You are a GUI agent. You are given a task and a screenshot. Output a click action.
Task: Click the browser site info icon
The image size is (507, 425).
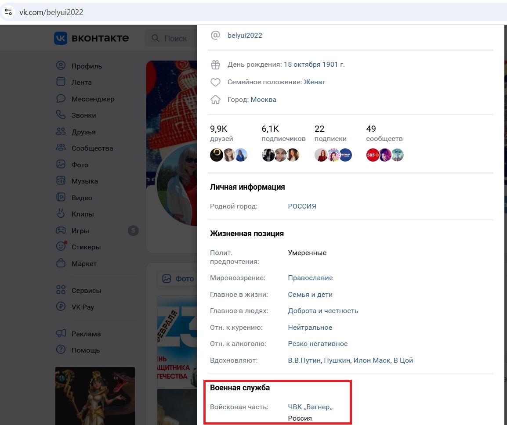point(8,12)
